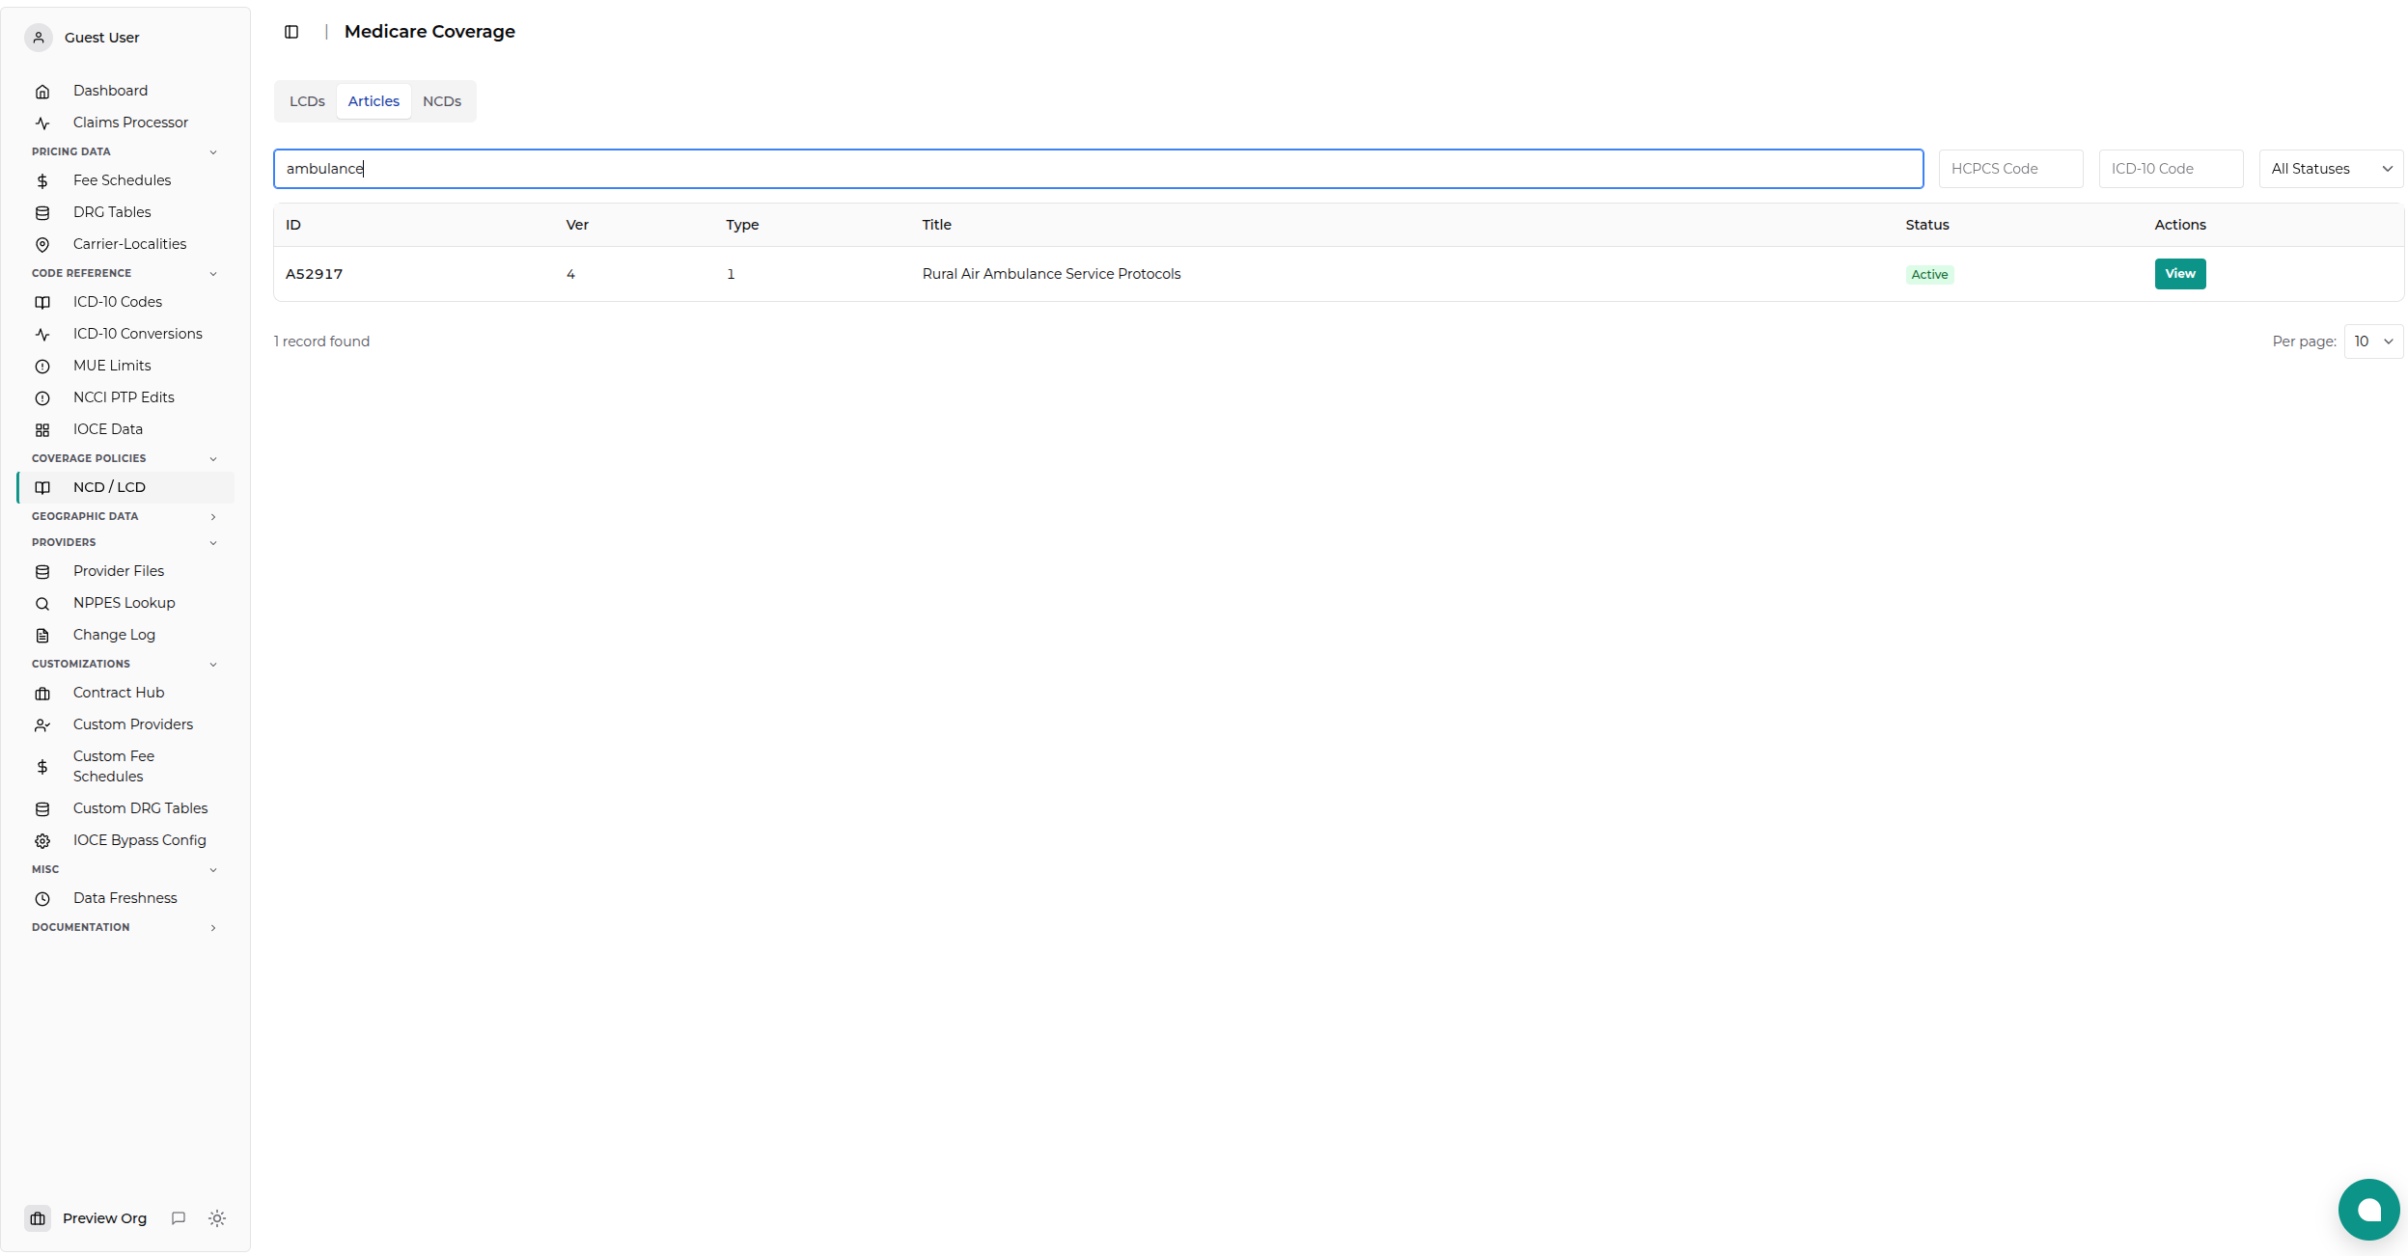2408x1256 pixels.
Task: Open MUE Limits link
Action: tap(125, 366)
